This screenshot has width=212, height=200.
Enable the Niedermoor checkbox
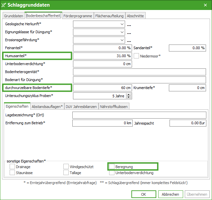[x=136, y=56]
